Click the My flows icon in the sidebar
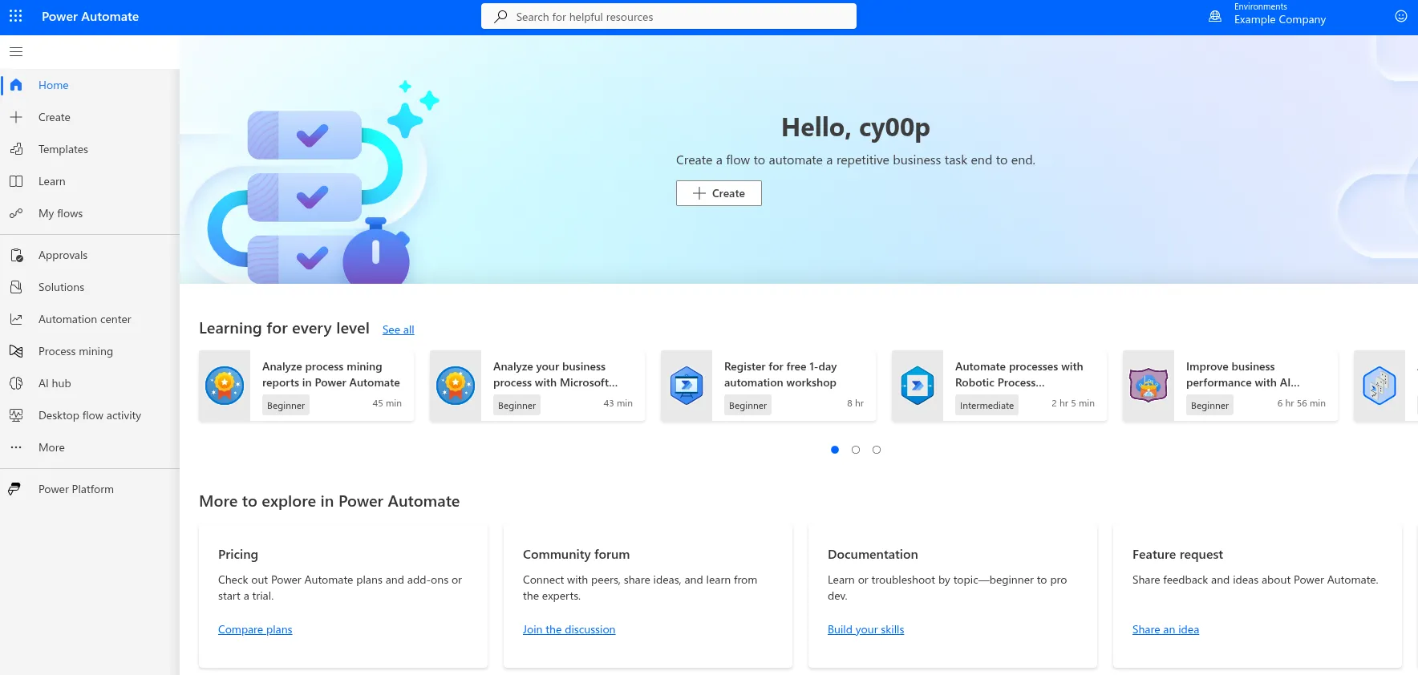Viewport: 1418px width, 675px height. (16, 213)
